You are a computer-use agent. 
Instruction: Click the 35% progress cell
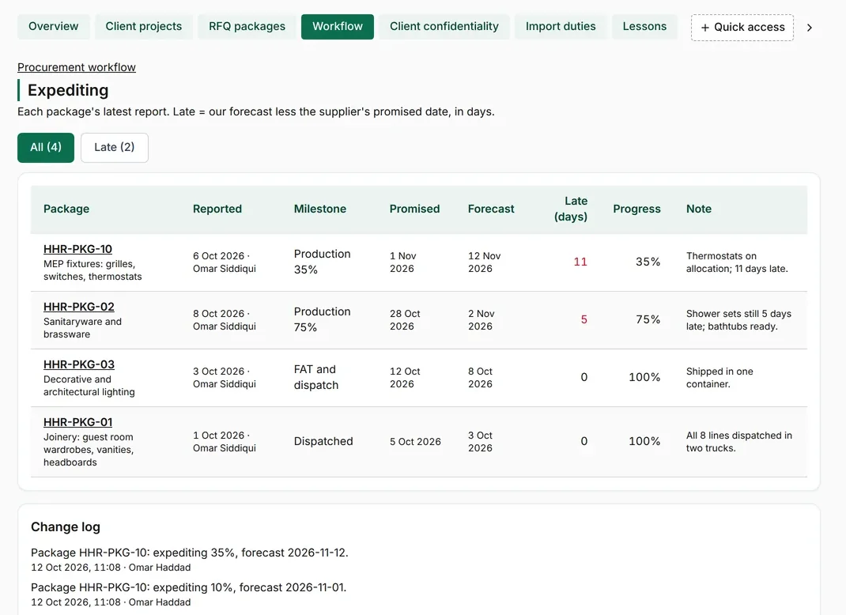point(648,262)
